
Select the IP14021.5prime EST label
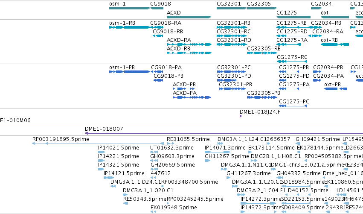(119, 148)
